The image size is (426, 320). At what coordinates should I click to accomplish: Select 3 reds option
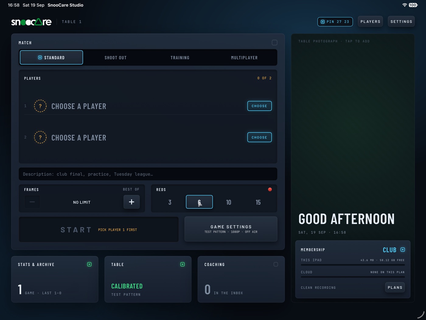pos(170,202)
